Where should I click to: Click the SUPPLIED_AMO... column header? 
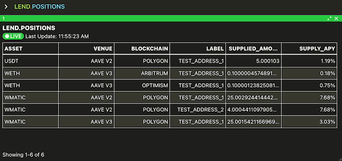click(x=254, y=49)
